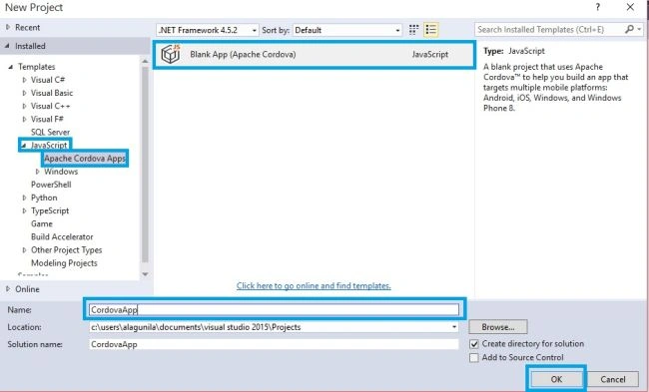Click the template tree scrollbar thumb
Screen dimensions: 649x392
(x=145, y=165)
